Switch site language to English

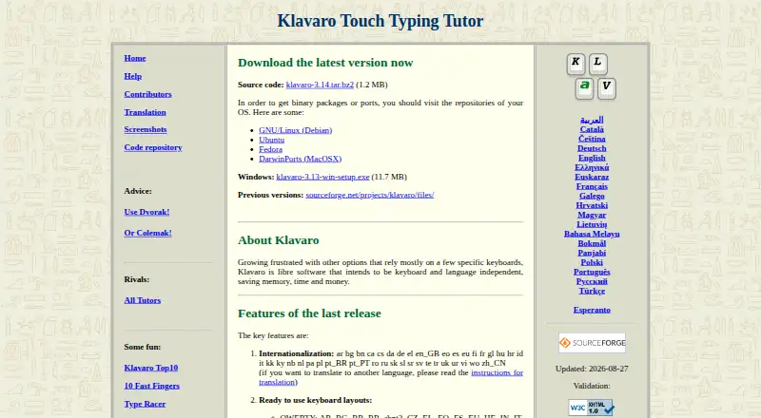pos(592,158)
